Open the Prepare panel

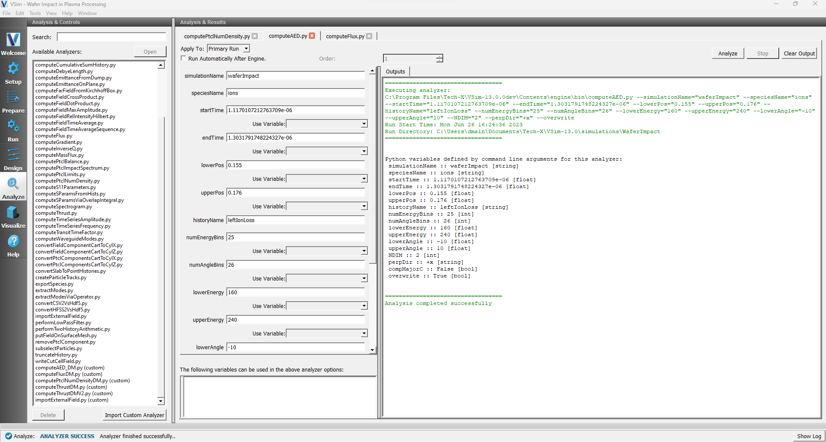pyautogui.click(x=13, y=101)
